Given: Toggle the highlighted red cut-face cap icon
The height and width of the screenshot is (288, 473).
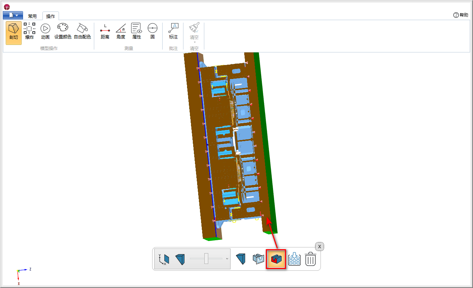Looking at the screenshot, I should pos(276,259).
